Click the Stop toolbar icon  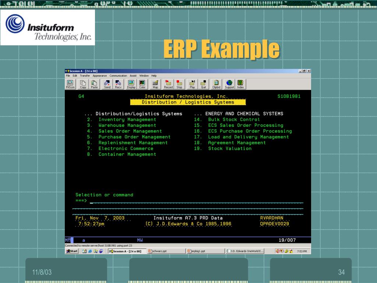click(179, 84)
